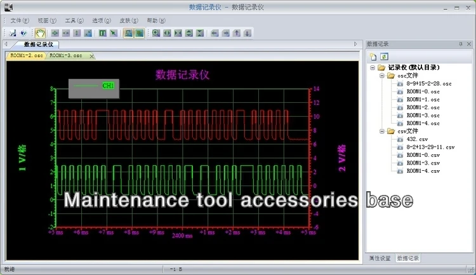
Task: Switch to the 数据记录 bottom tab
Action: (x=407, y=258)
